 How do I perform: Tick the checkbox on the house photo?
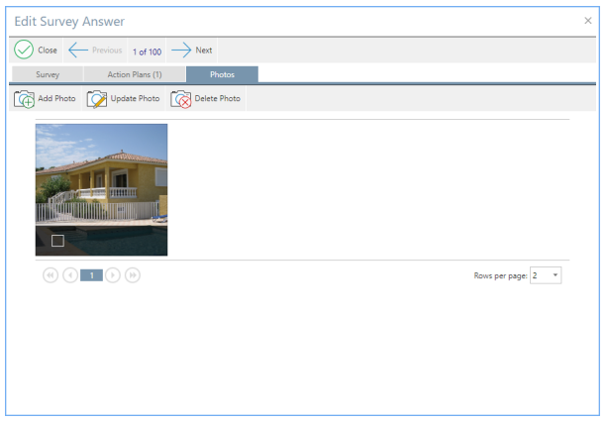tap(57, 241)
